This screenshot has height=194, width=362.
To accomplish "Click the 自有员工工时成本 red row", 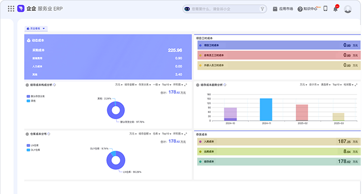I will (279, 55).
